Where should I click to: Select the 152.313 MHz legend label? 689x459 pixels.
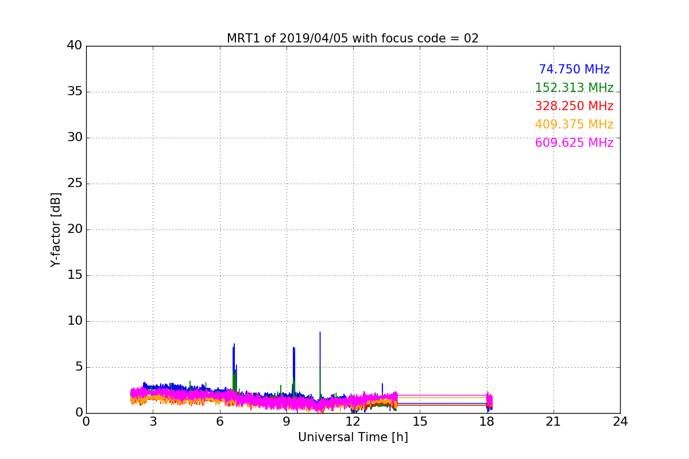[x=574, y=88]
